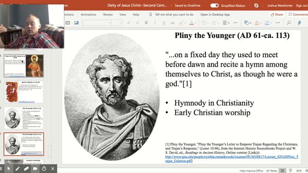The width and height of the screenshot is (308, 173).
Task: Open the Transitions ribbon tab
Action: (69, 14)
